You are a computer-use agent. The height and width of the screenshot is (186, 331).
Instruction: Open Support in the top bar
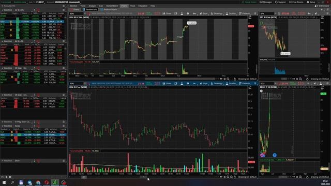[x=280, y=2]
